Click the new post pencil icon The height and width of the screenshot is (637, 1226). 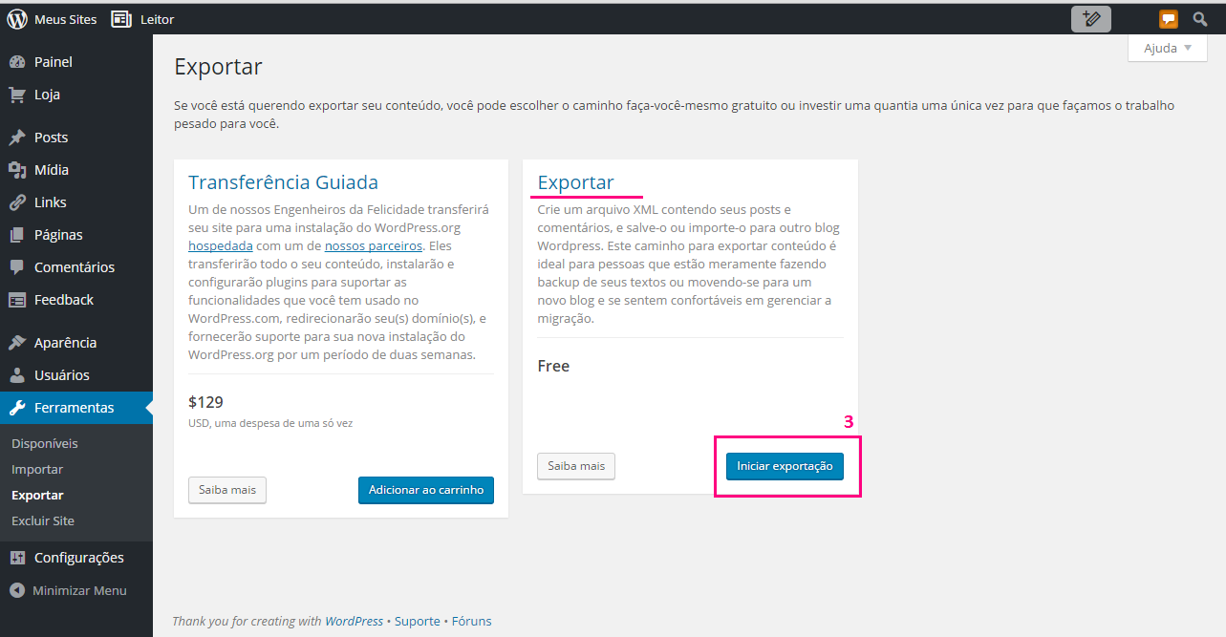(1091, 19)
